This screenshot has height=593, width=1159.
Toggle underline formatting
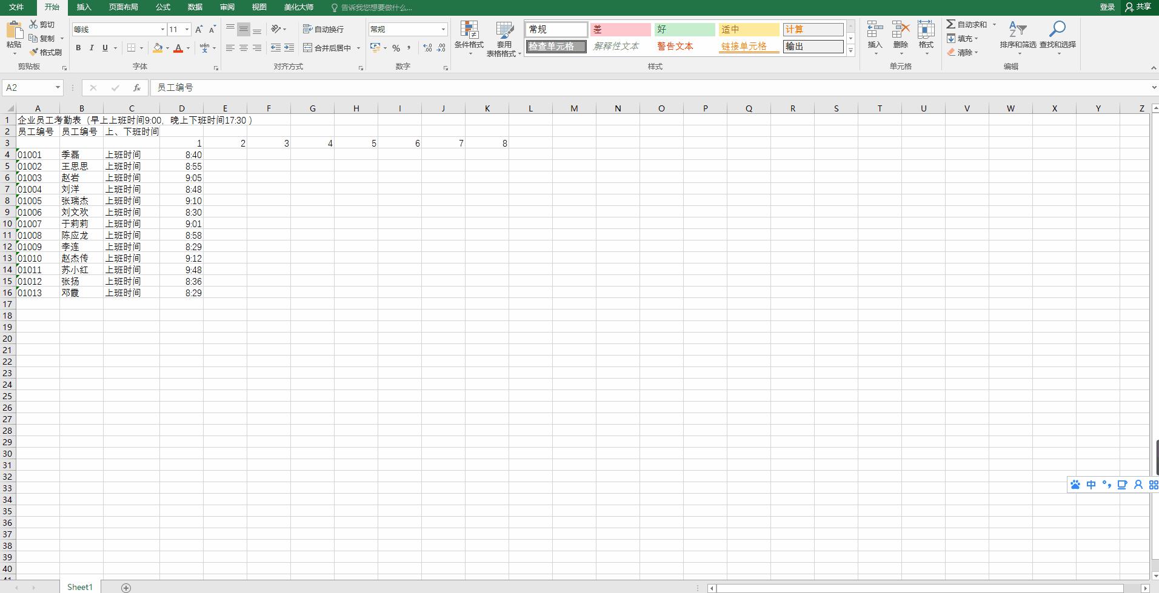click(x=105, y=48)
